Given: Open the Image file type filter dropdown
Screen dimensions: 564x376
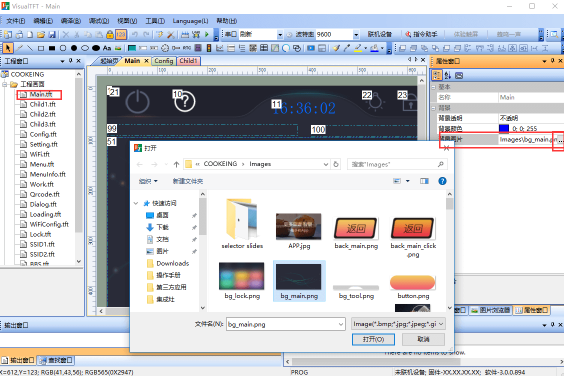Looking at the screenshot, I should coord(398,324).
